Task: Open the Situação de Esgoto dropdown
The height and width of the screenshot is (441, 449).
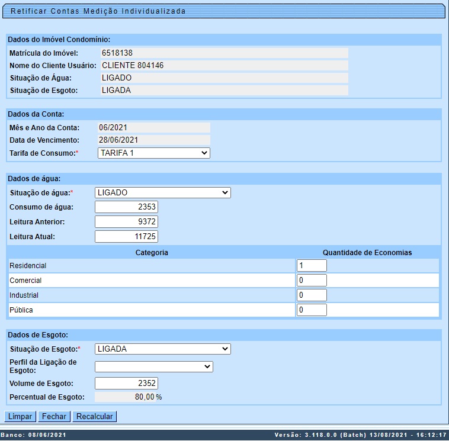Action: click(x=162, y=349)
